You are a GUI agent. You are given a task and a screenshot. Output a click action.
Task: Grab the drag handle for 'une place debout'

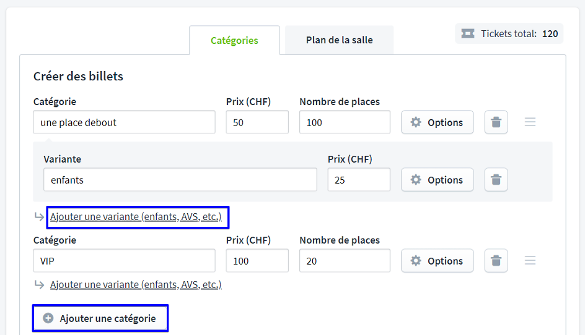530,122
